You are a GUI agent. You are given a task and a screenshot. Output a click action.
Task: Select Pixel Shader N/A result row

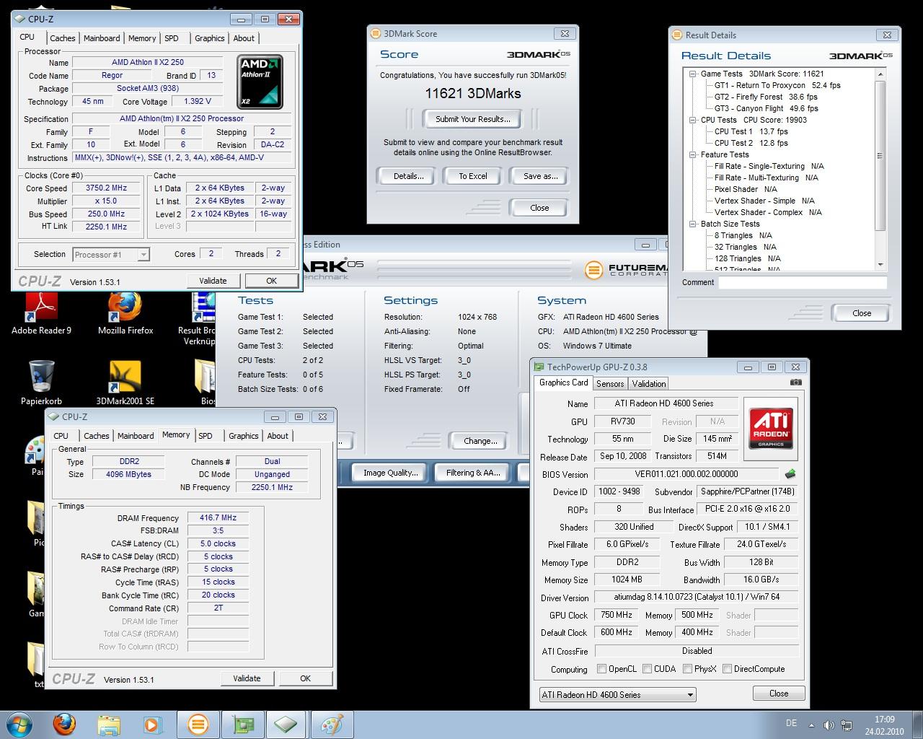tap(746, 189)
